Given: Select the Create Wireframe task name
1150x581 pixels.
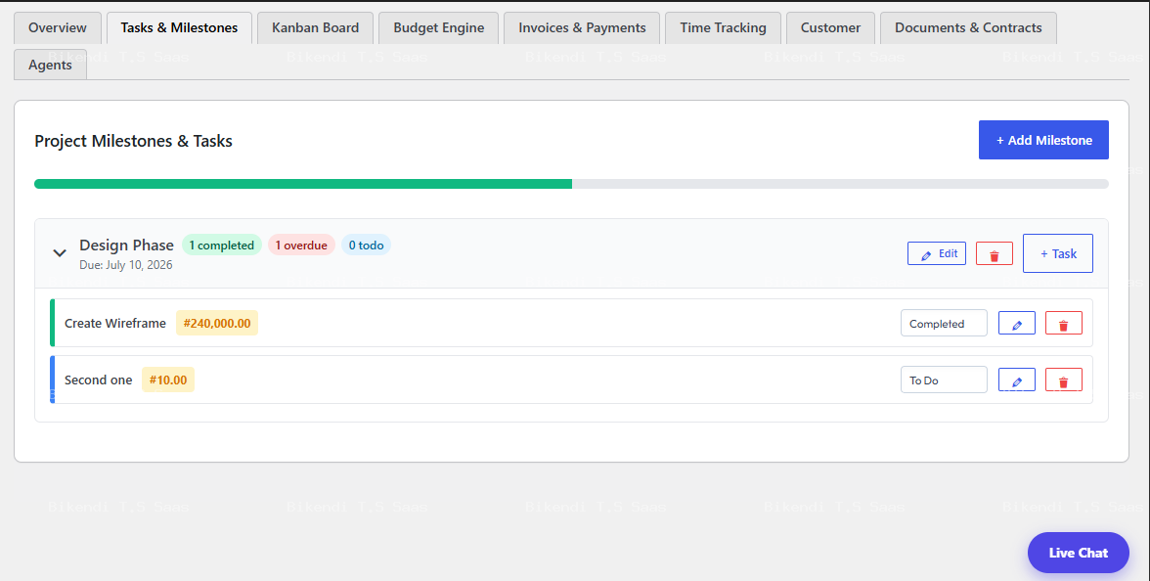Looking at the screenshot, I should pyautogui.click(x=115, y=324).
